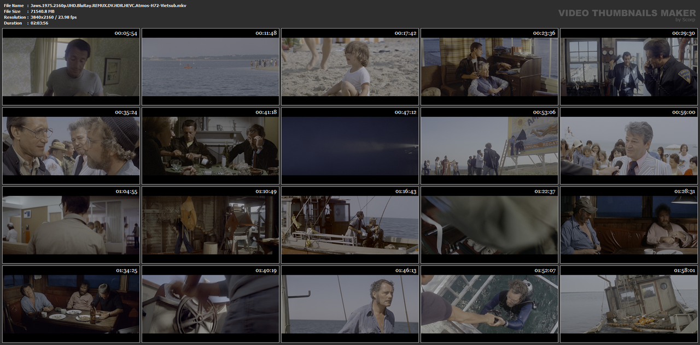Screen dimensions: 700x345
Task: Click the file name Jaws.1975 mkv text
Action: coord(108,5)
